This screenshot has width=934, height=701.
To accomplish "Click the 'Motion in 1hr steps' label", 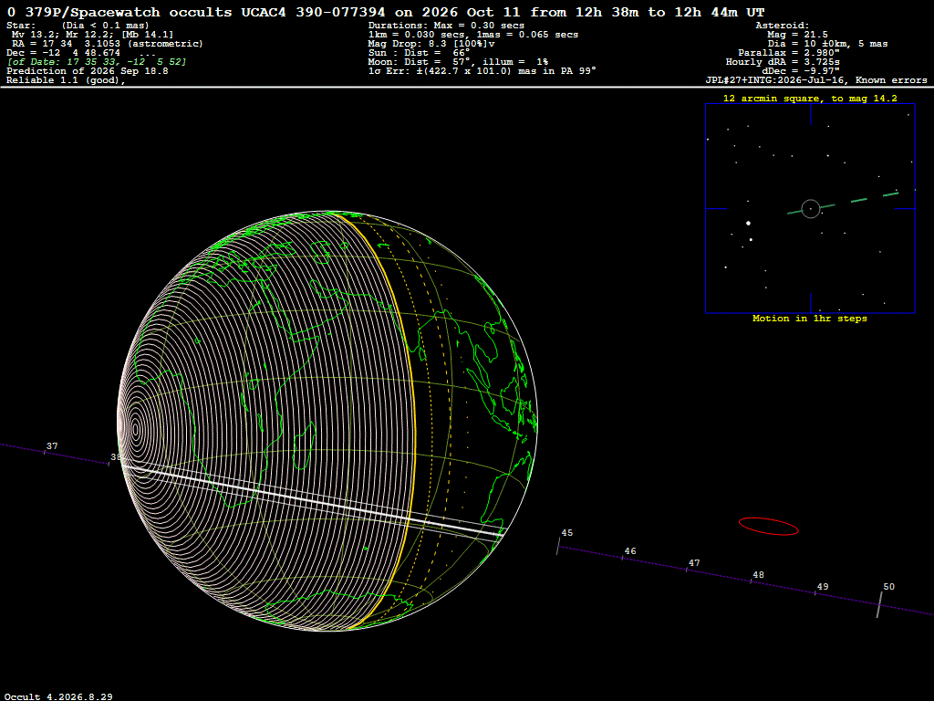I will click(x=810, y=319).
